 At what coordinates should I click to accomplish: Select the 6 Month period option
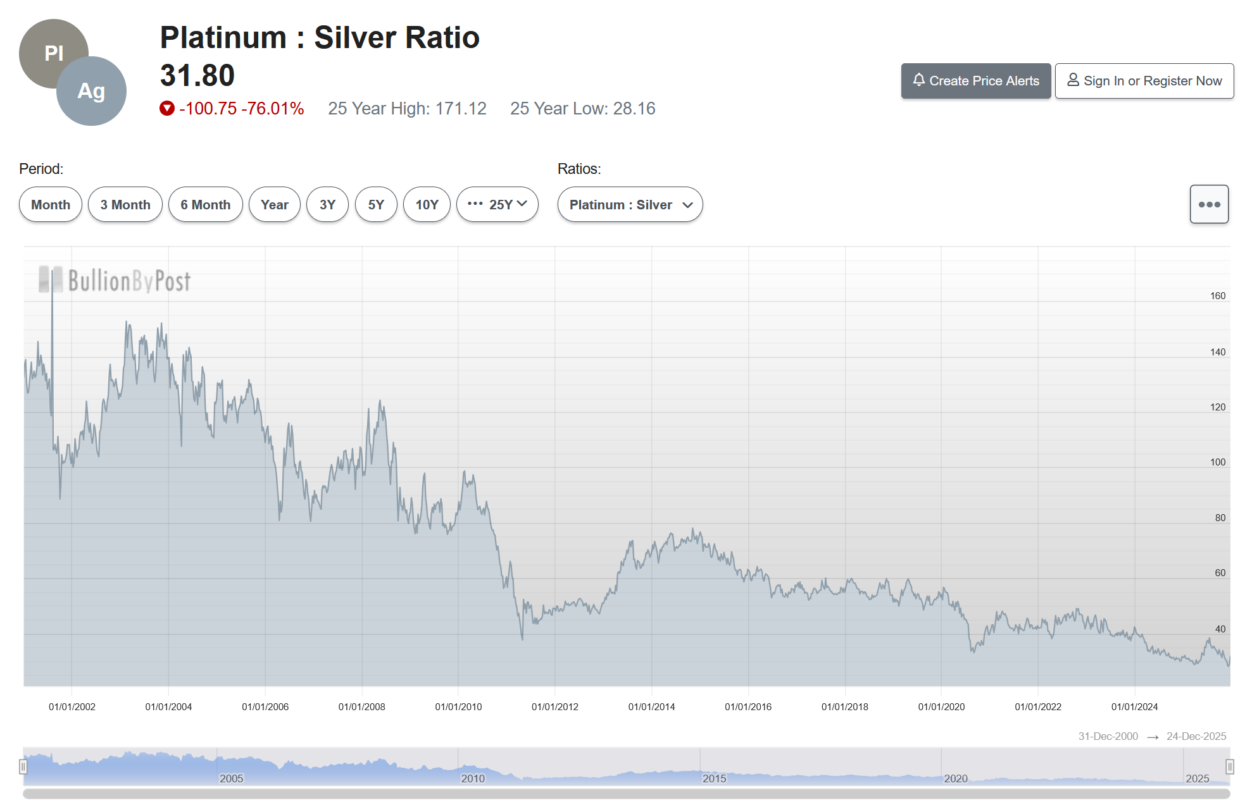point(205,205)
